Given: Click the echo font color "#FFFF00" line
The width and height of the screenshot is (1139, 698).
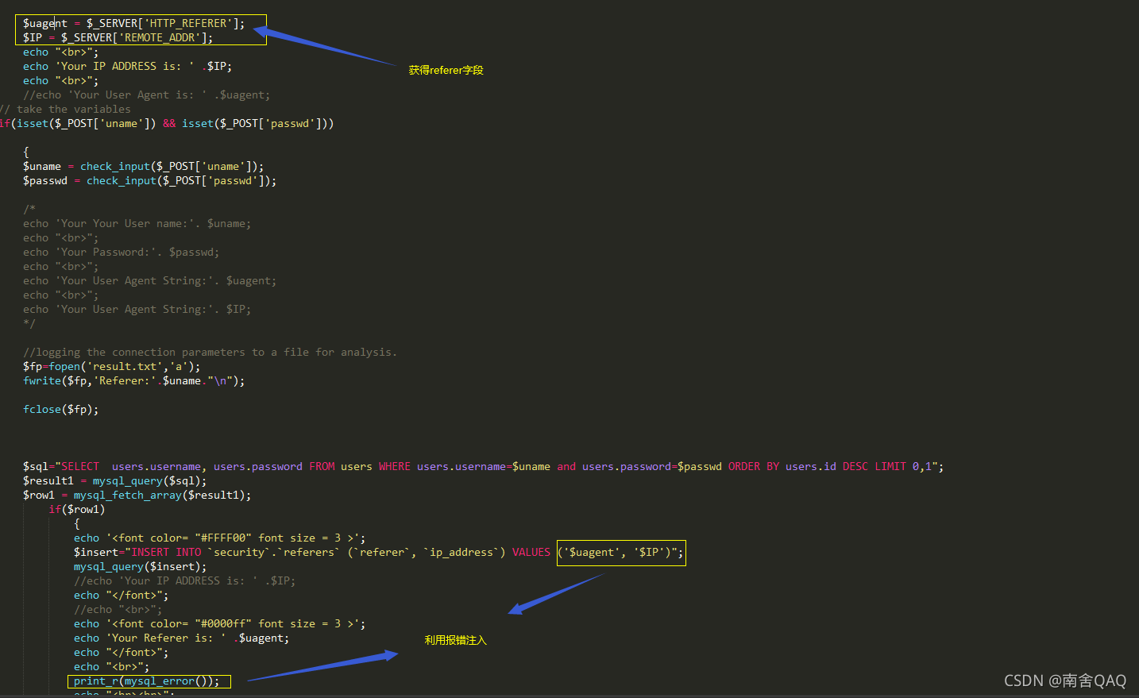Looking at the screenshot, I should pos(219,538).
